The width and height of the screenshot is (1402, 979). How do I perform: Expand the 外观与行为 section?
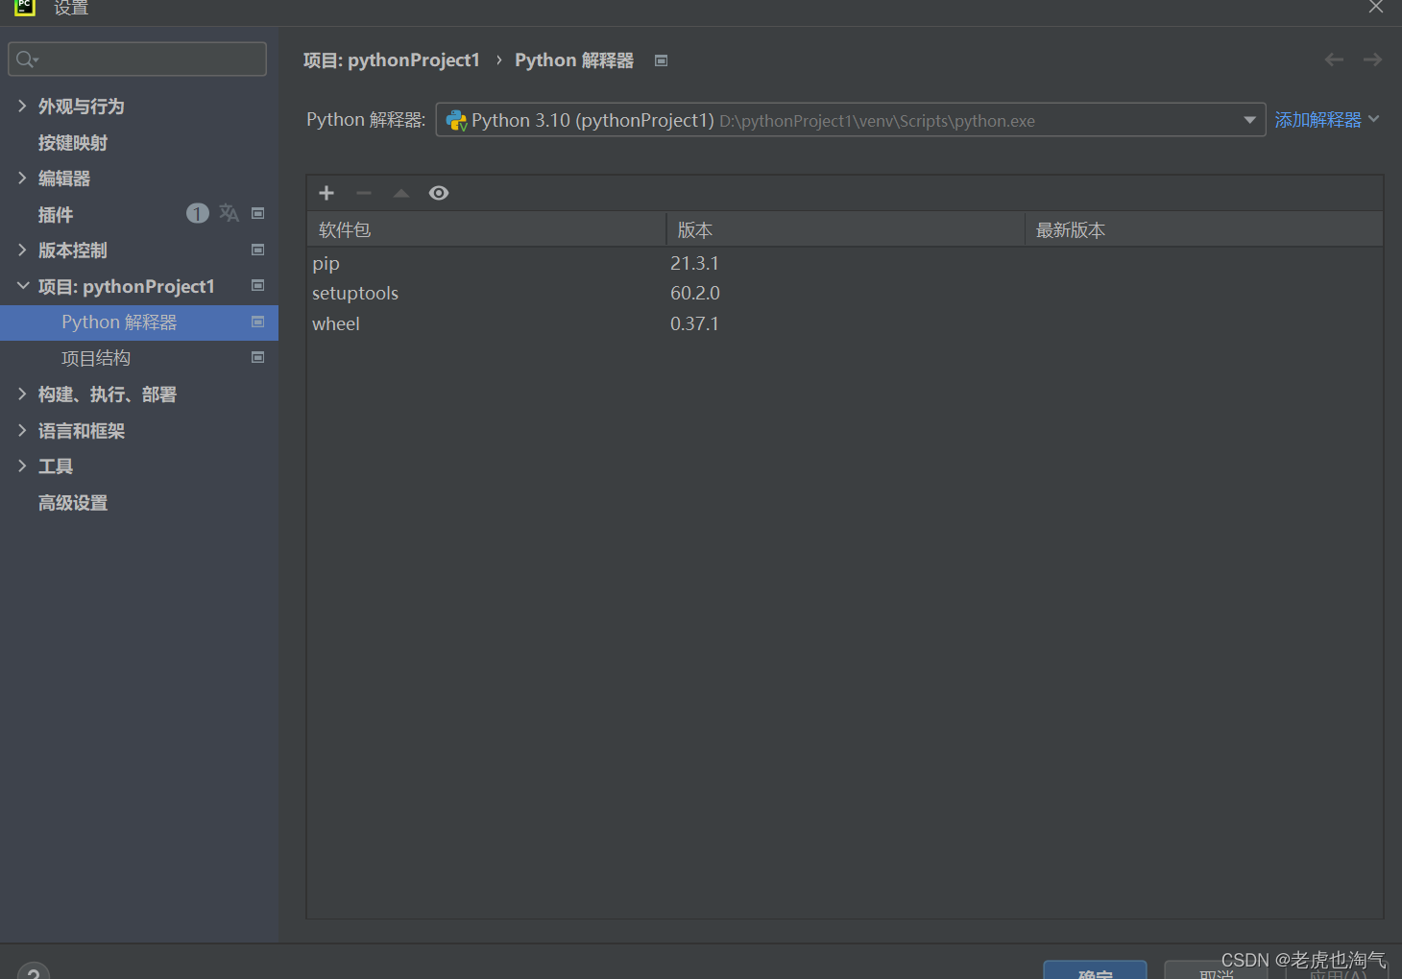22,107
